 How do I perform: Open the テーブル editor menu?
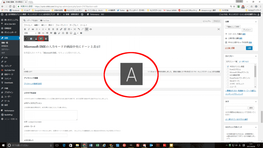tap(74, 25)
